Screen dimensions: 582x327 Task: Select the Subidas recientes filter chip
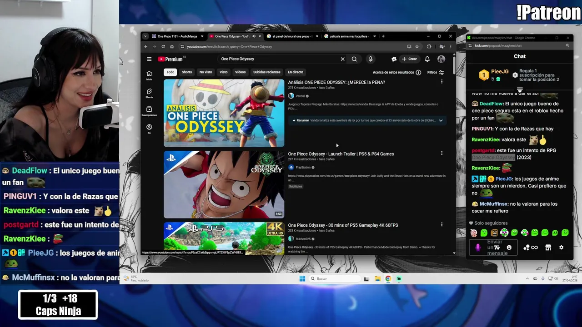[267, 72]
